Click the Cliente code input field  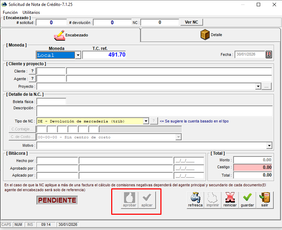coord(51,71)
